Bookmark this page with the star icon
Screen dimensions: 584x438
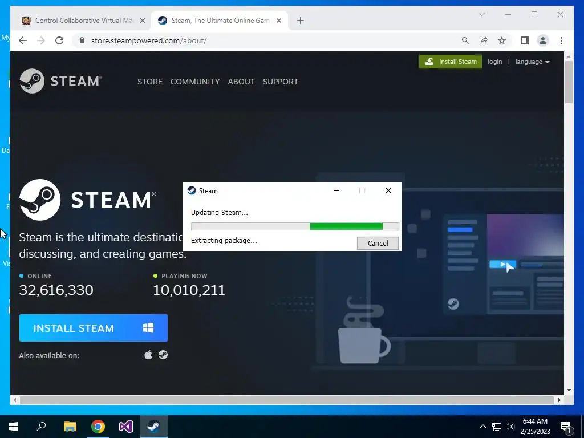point(502,40)
